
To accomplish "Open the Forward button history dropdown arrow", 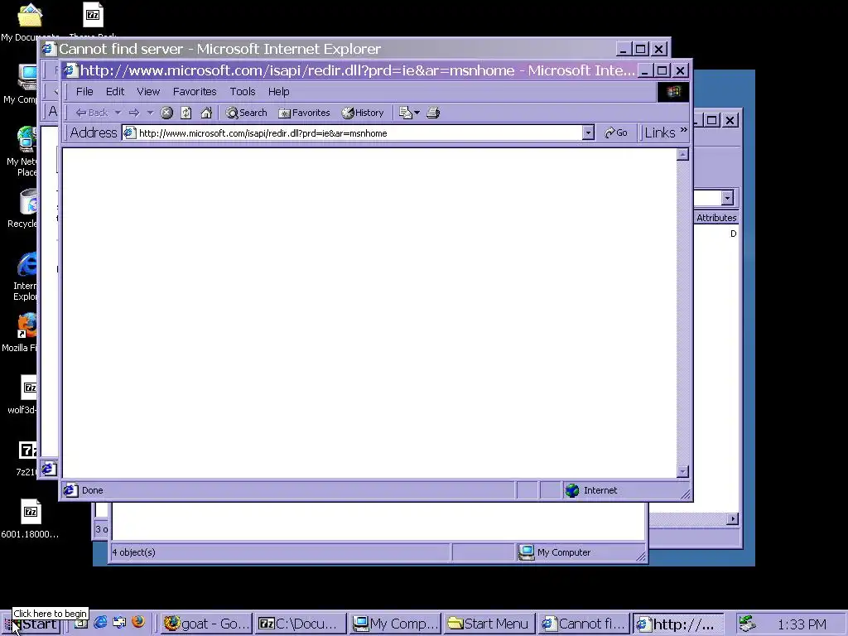I will [x=151, y=113].
